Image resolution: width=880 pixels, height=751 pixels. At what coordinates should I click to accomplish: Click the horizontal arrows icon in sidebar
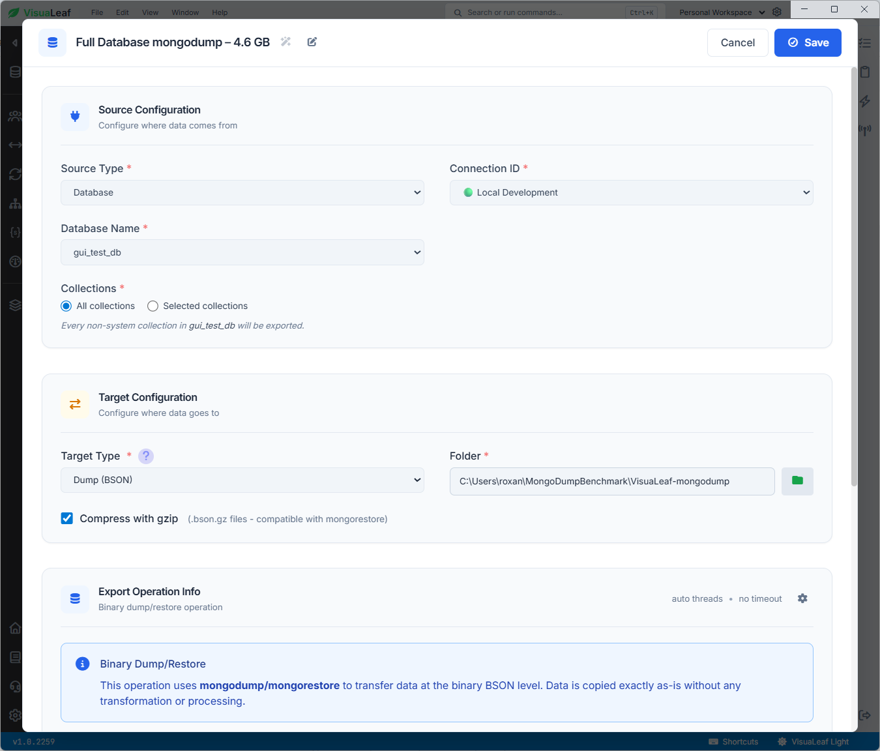tap(15, 145)
